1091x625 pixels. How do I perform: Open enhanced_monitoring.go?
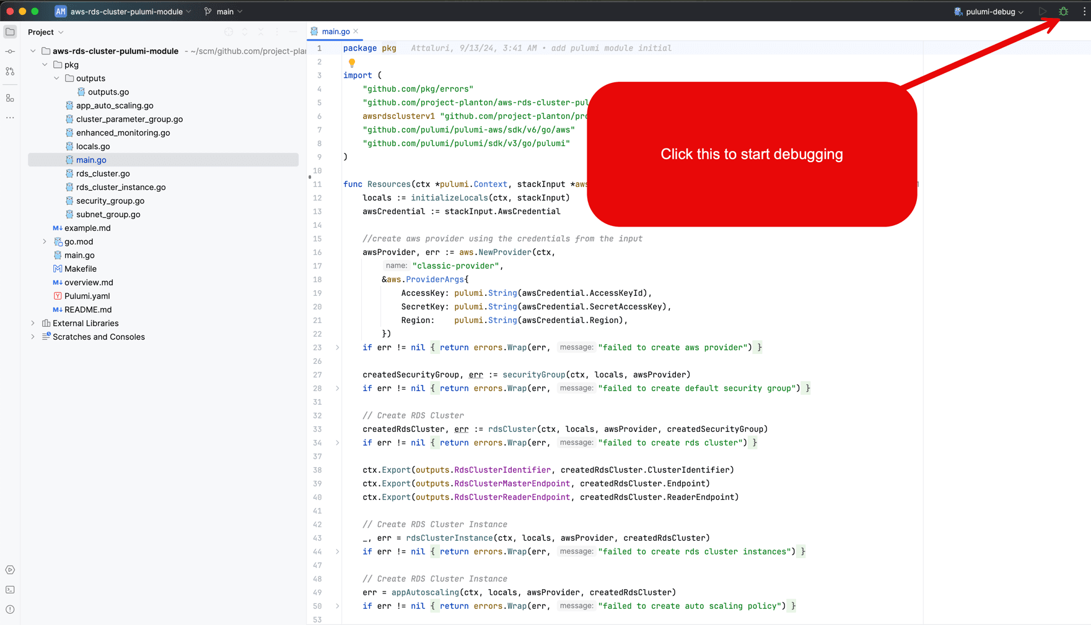point(123,133)
